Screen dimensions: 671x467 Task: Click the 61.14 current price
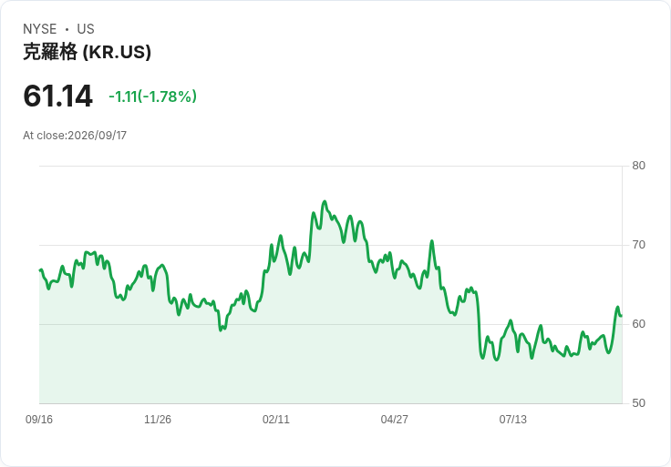(x=57, y=96)
